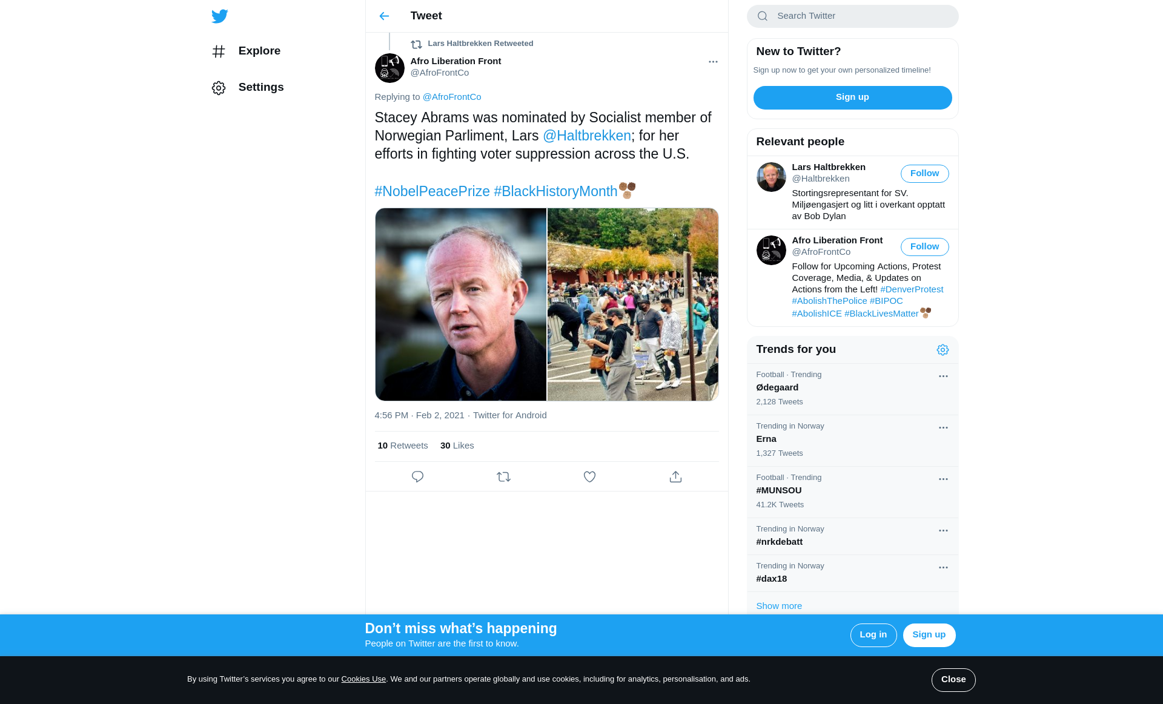Click the Twitter bird logo
The image size is (1163, 704).
219,16
